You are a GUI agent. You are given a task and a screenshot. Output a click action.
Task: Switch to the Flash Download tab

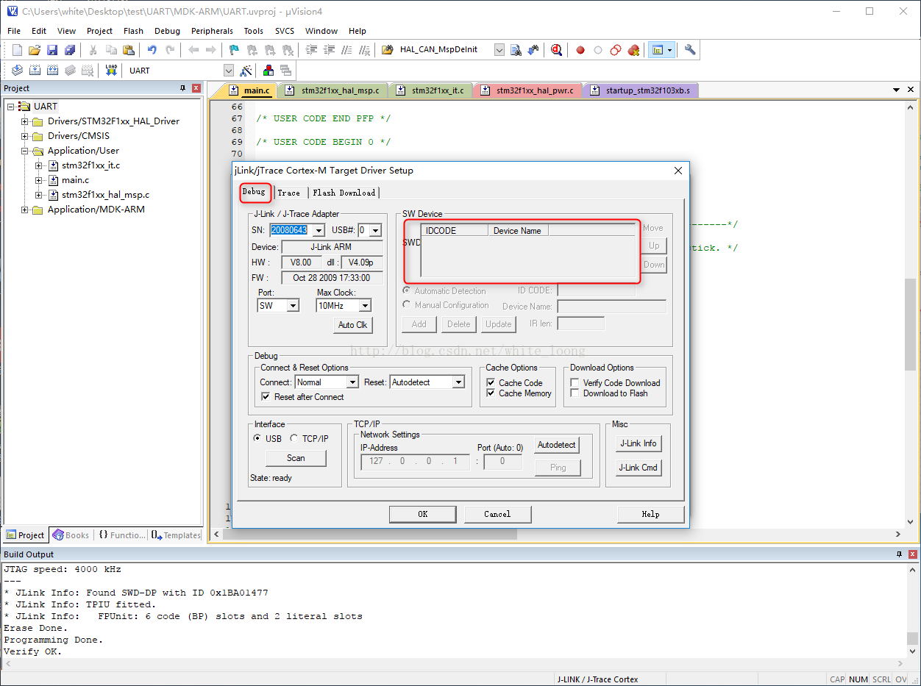pos(344,193)
